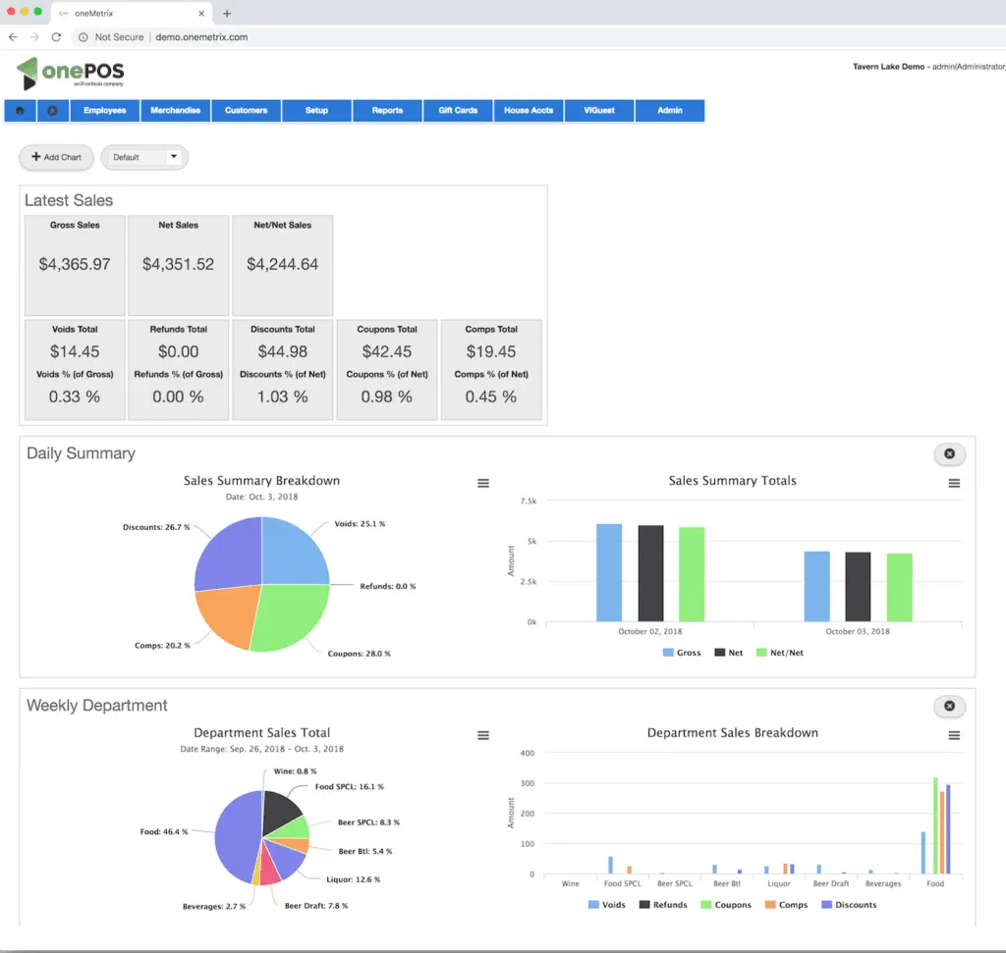Open the Employees menu
Screen dimensions: 1006x953
104,110
